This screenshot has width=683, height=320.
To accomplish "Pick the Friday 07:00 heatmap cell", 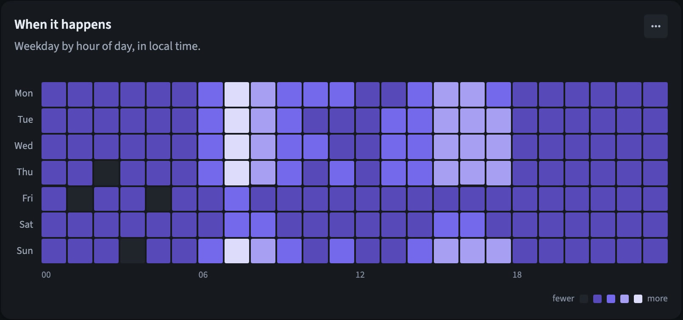I will [x=237, y=199].
